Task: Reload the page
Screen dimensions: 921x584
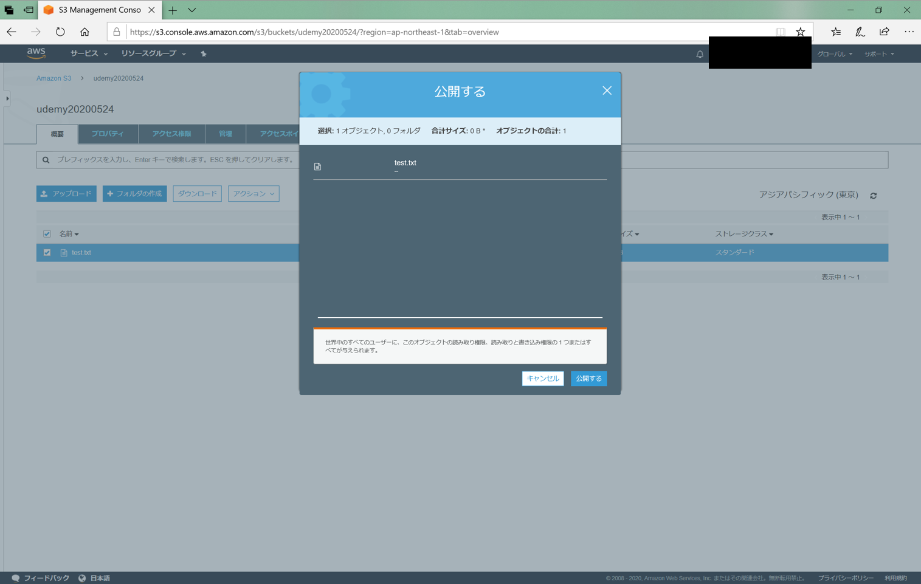Action: (60, 32)
